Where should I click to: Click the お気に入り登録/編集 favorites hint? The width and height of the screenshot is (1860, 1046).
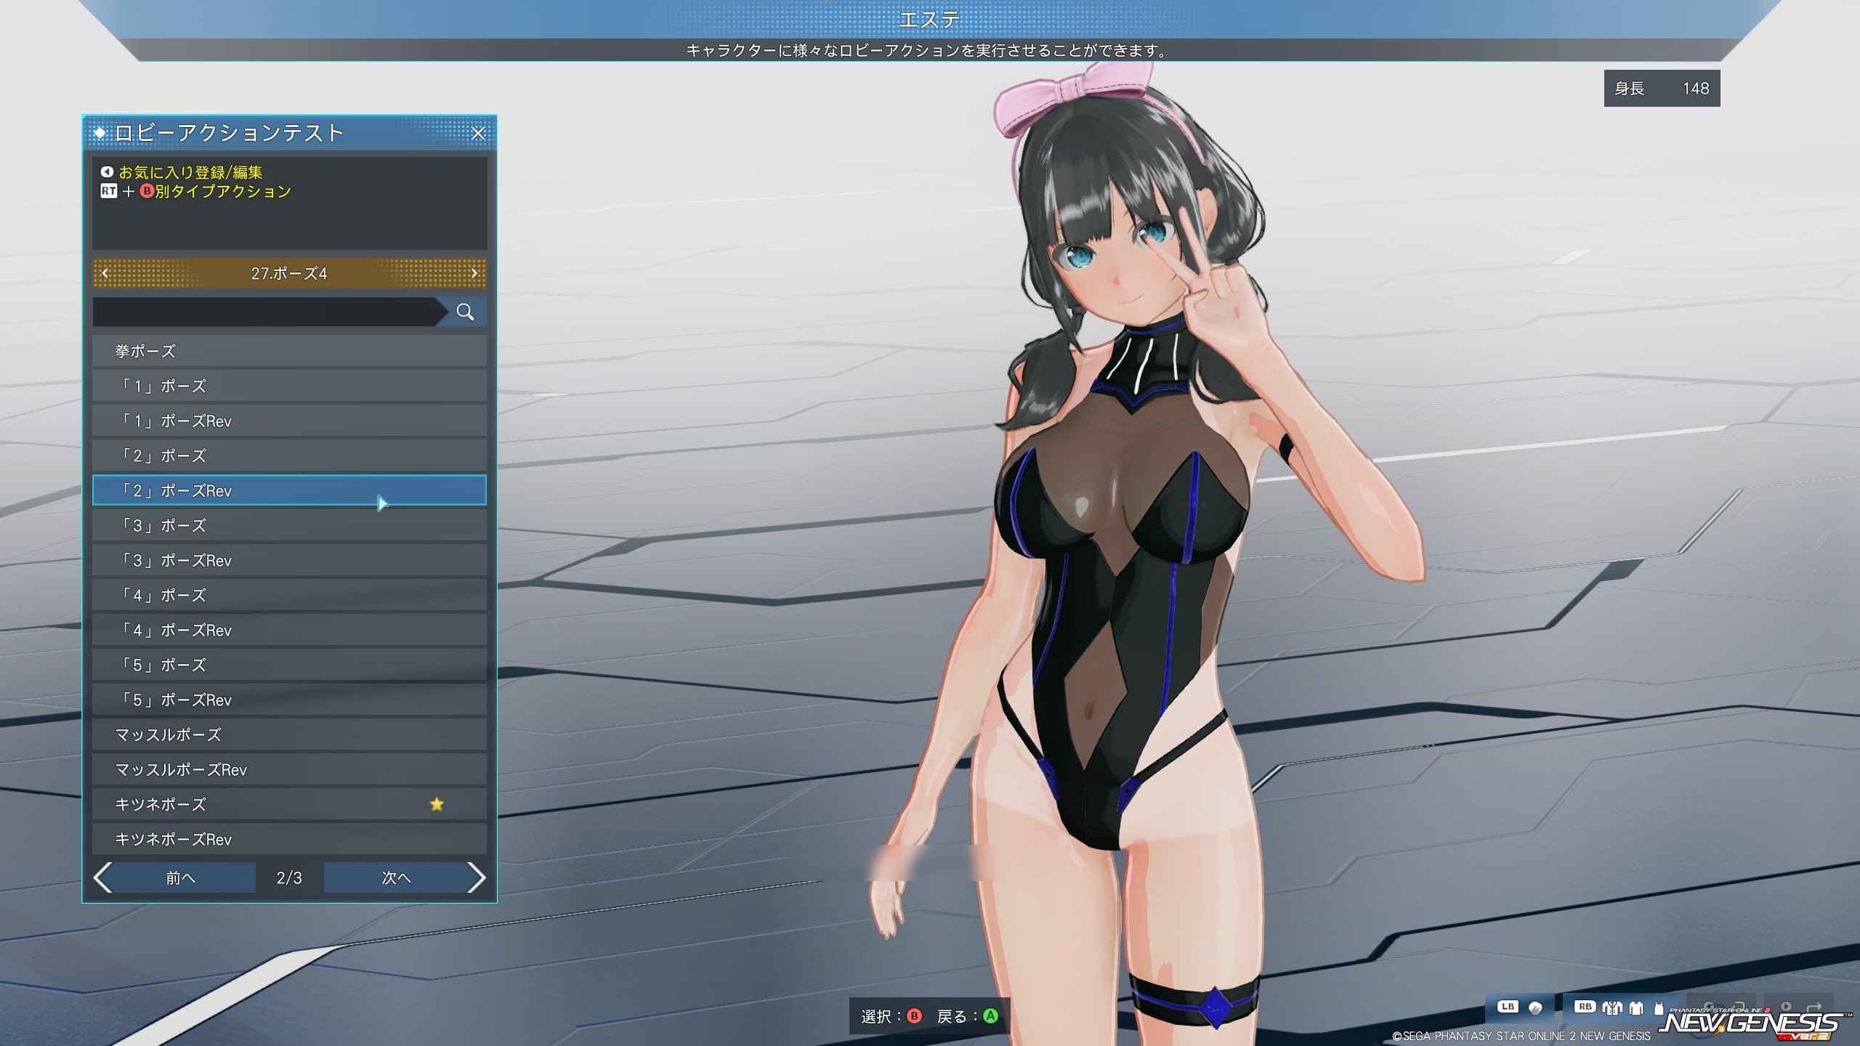[190, 172]
